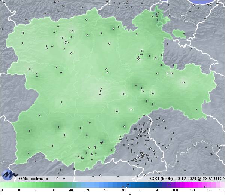Click the 10 label on the legend scale
The width and height of the screenshot is (225, 195).
pyautogui.click(x=19, y=190)
